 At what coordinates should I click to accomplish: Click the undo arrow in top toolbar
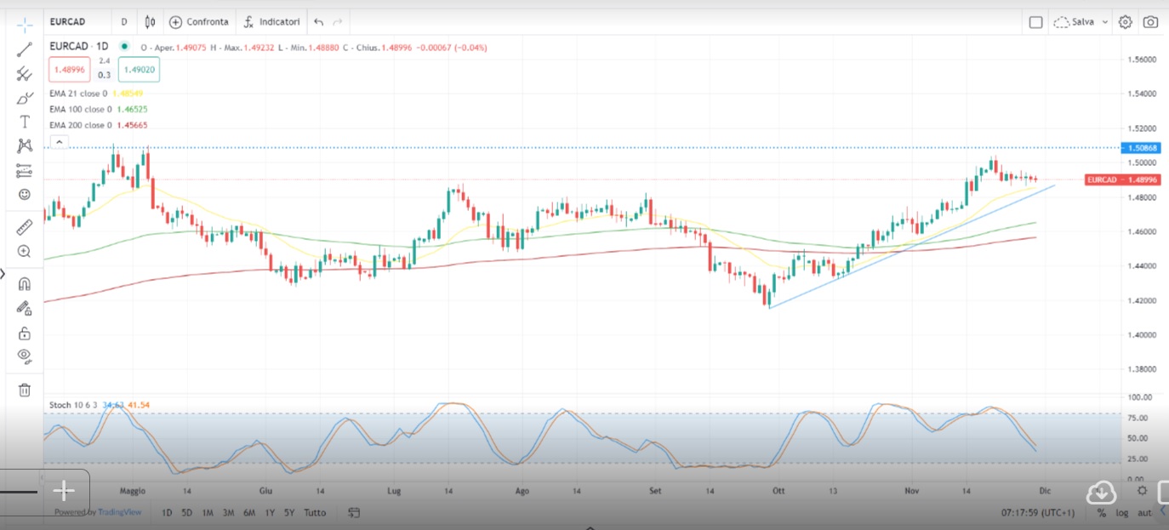tap(318, 22)
